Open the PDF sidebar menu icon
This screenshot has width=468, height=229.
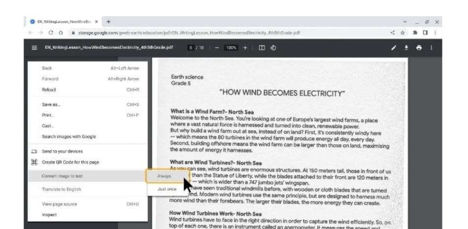pyautogui.click(x=34, y=47)
